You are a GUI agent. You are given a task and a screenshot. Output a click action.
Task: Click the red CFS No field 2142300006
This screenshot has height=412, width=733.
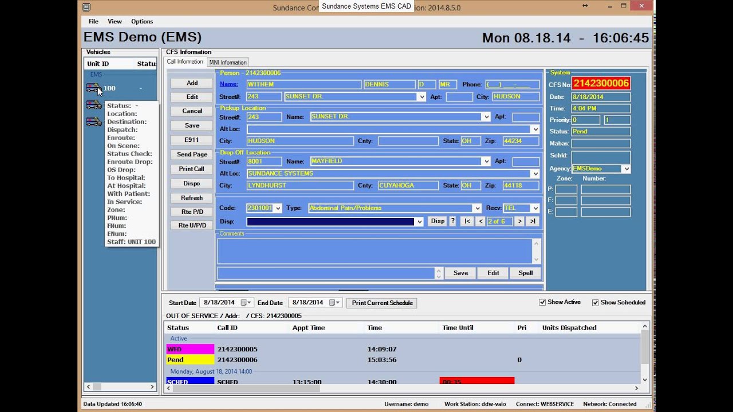coord(601,84)
